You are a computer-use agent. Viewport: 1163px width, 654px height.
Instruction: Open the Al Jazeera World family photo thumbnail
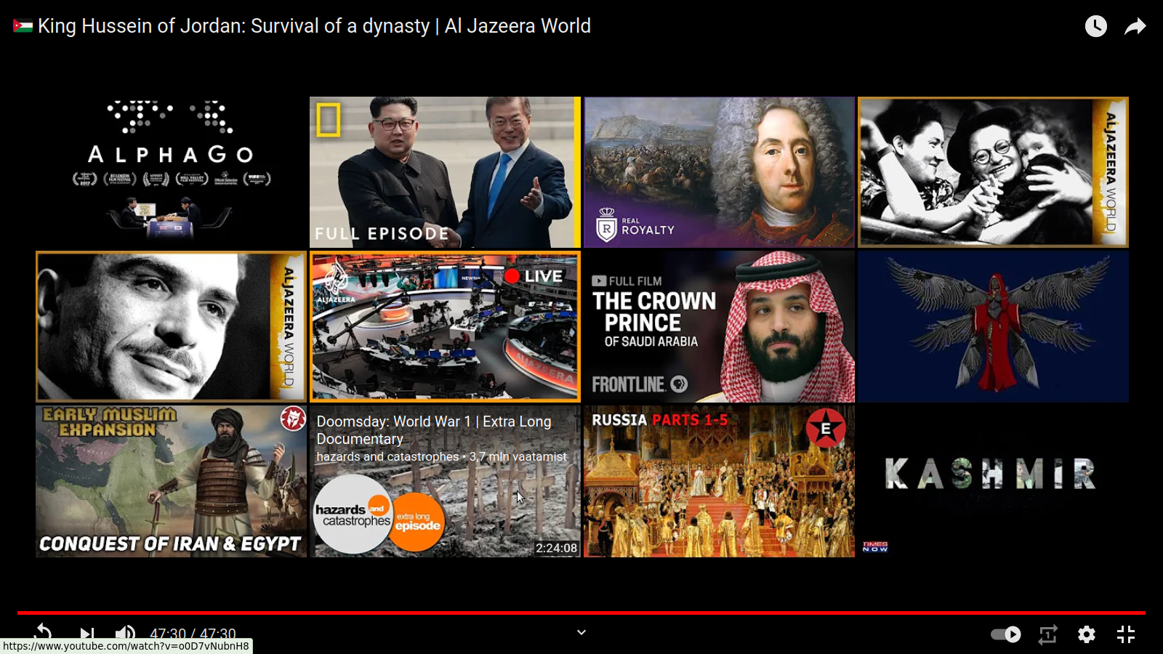[993, 172]
